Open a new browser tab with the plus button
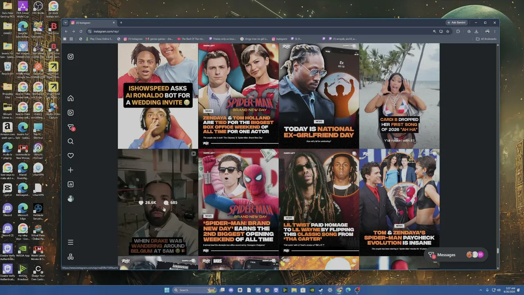 (x=121, y=23)
